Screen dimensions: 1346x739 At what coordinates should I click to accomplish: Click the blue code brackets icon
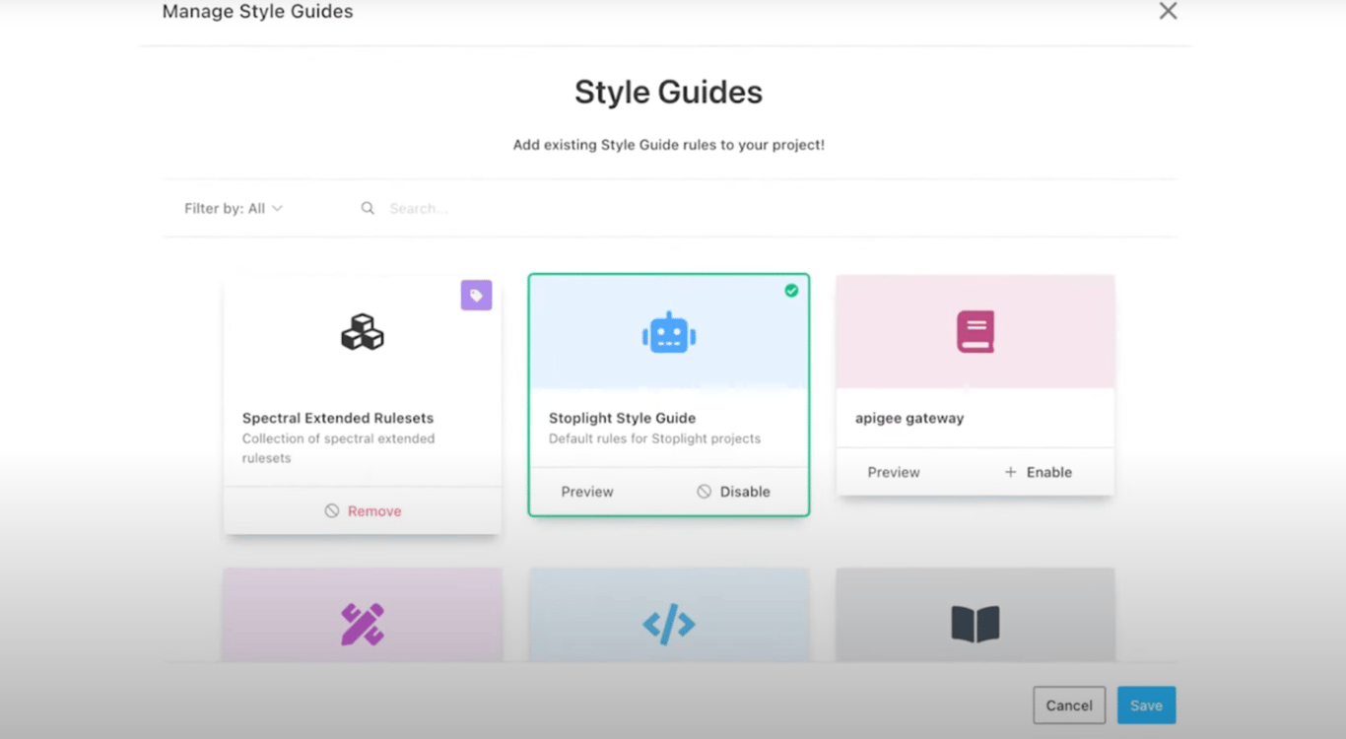669,625
